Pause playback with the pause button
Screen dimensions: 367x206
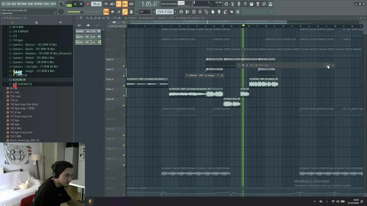pyautogui.click(x=75, y=4)
